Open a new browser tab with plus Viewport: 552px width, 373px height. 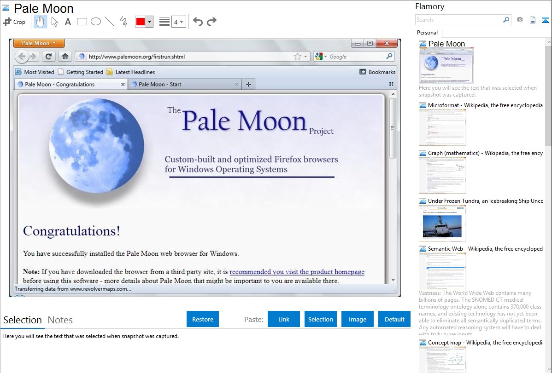pos(248,84)
